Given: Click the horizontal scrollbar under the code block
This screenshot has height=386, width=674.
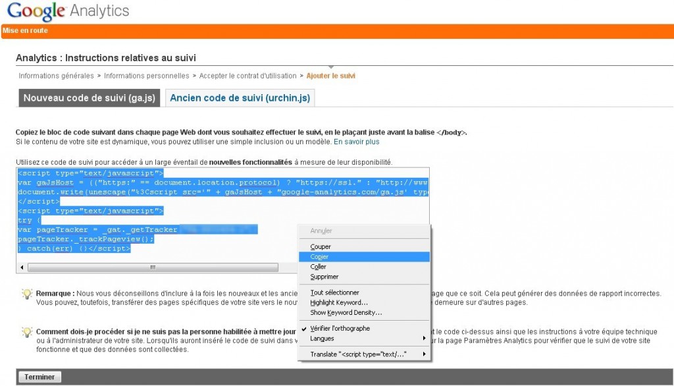Looking at the screenshot, I should pos(151,267).
